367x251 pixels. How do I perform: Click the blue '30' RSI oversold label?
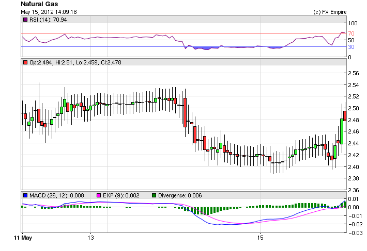tap(351, 47)
